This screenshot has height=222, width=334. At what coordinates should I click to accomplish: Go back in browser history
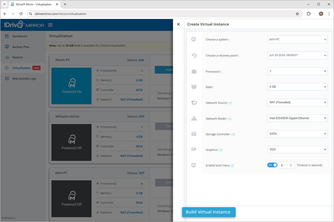5,14
